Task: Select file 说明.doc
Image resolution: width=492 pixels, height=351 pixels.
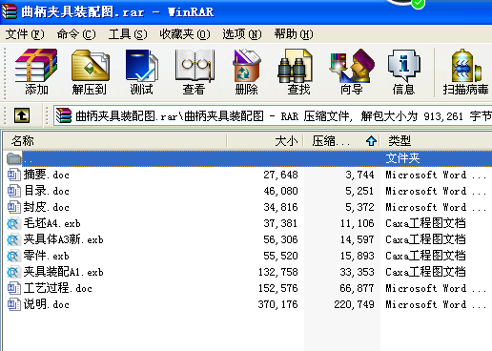Action: [x=47, y=304]
